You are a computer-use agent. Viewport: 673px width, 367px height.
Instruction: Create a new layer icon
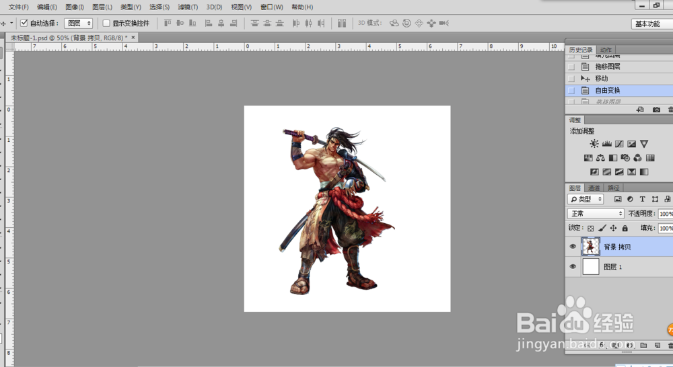[x=657, y=345]
